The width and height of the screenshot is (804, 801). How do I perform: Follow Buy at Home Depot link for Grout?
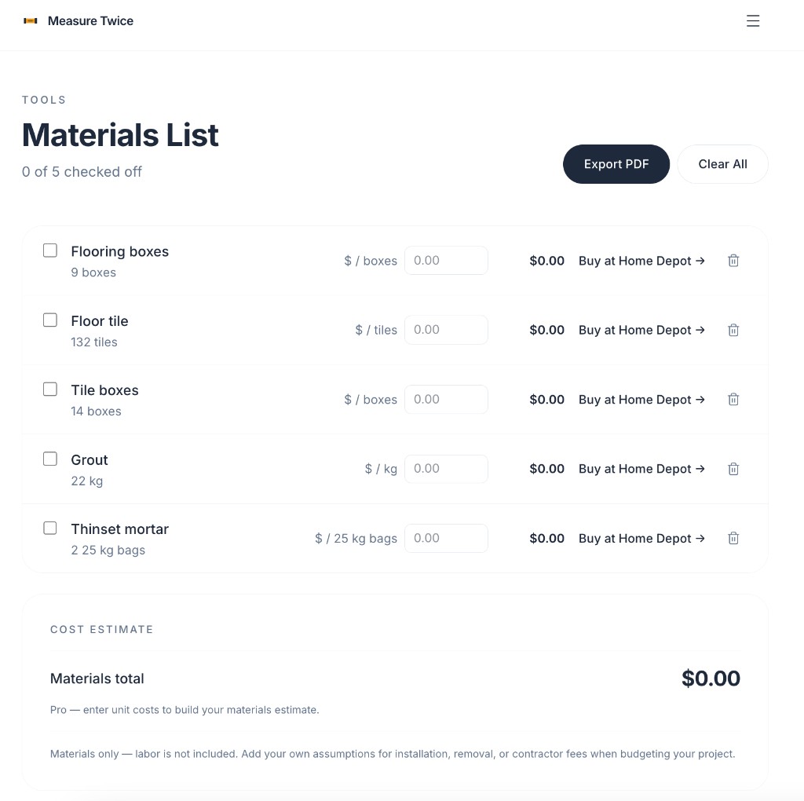pos(641,469)
